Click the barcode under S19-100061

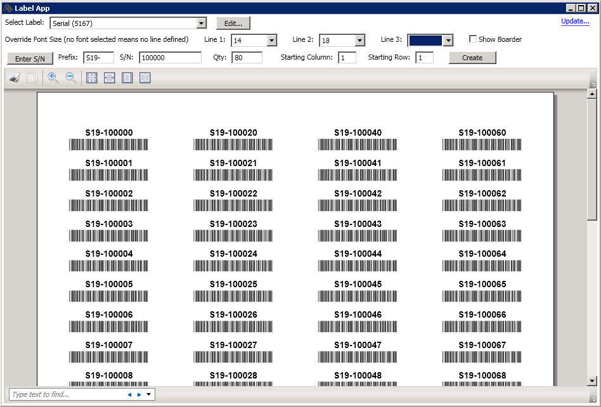[x=482, y=175]
